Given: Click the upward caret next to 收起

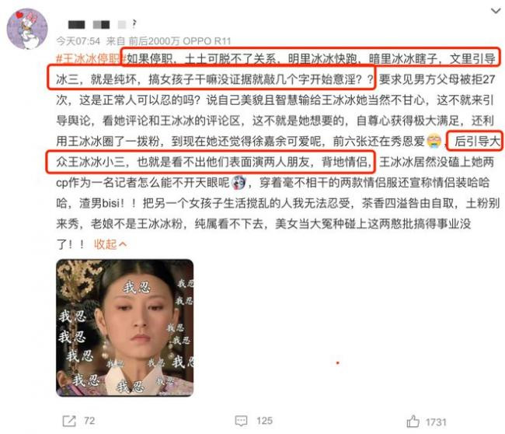Looking at the screenshot, I should tap(123, 244).
